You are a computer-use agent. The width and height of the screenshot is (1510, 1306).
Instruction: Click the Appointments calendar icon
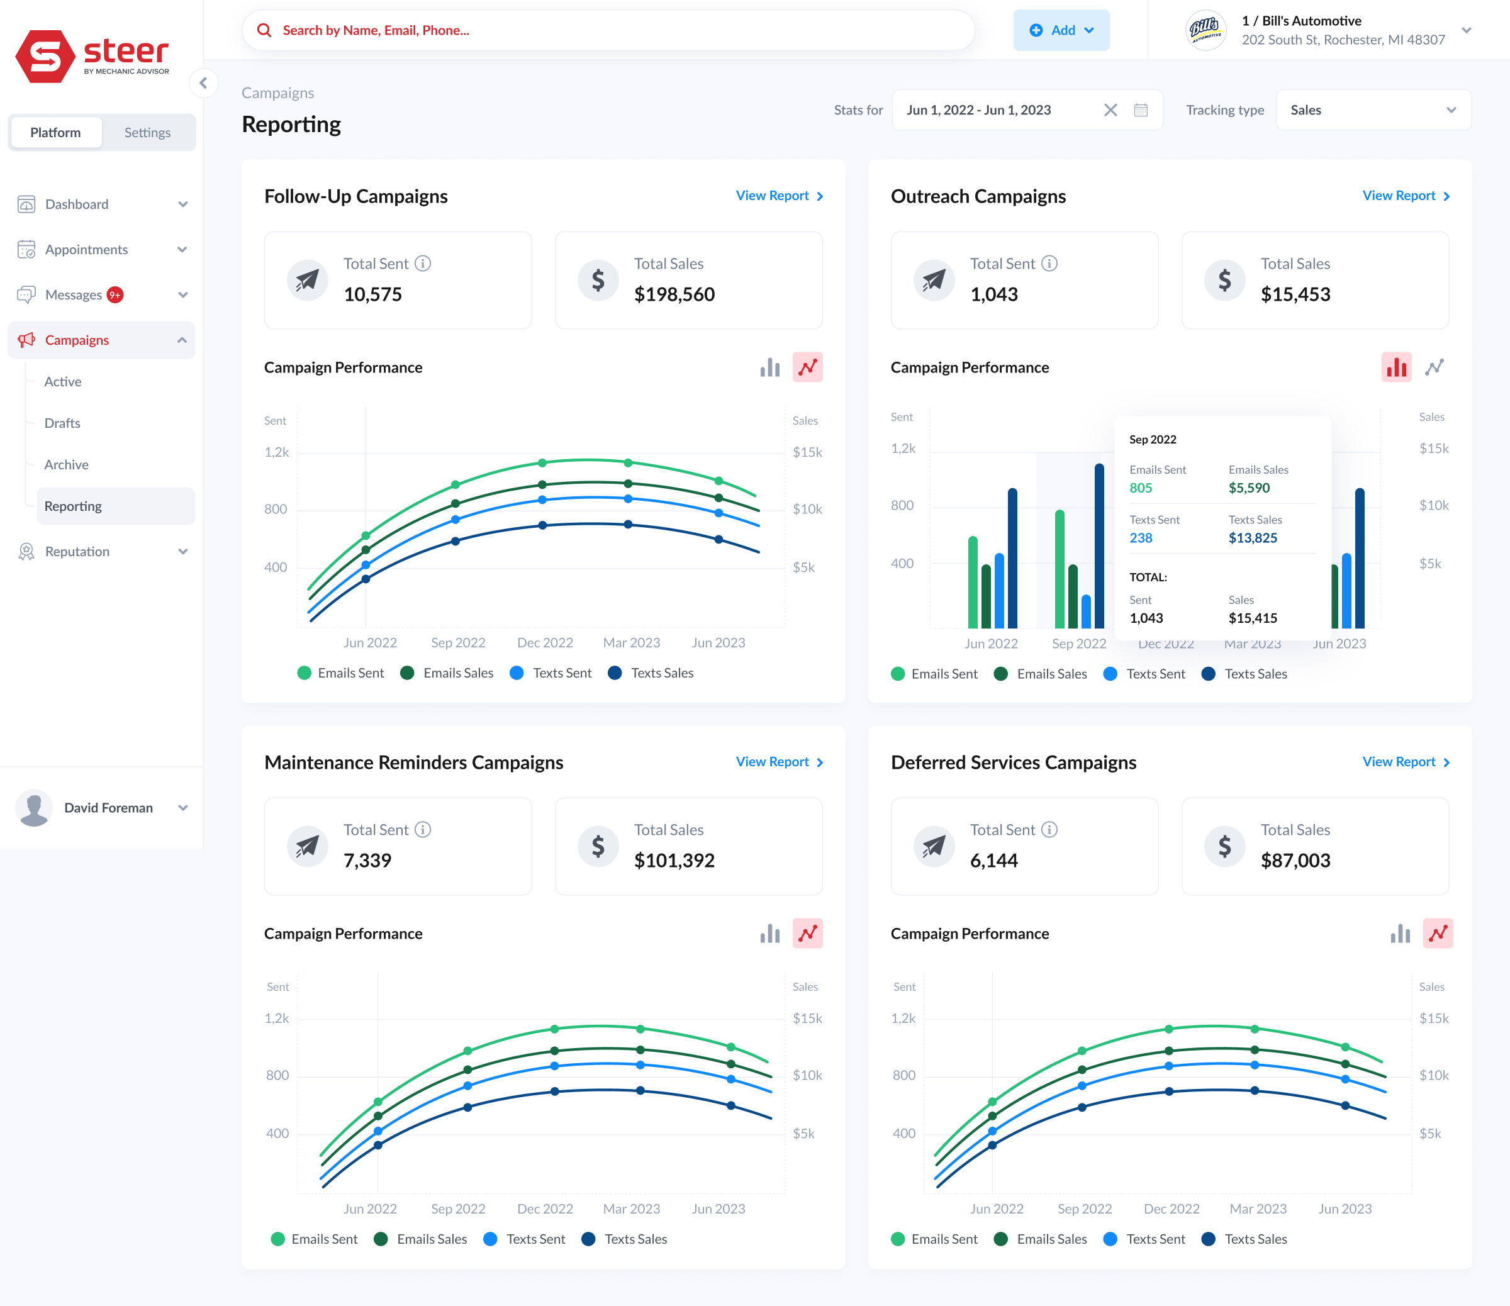[x=26, y=249]
